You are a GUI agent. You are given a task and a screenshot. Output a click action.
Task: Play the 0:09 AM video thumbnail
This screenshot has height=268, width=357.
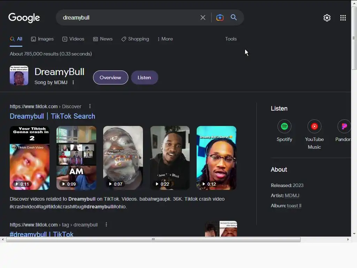click(x=76, y=158)
